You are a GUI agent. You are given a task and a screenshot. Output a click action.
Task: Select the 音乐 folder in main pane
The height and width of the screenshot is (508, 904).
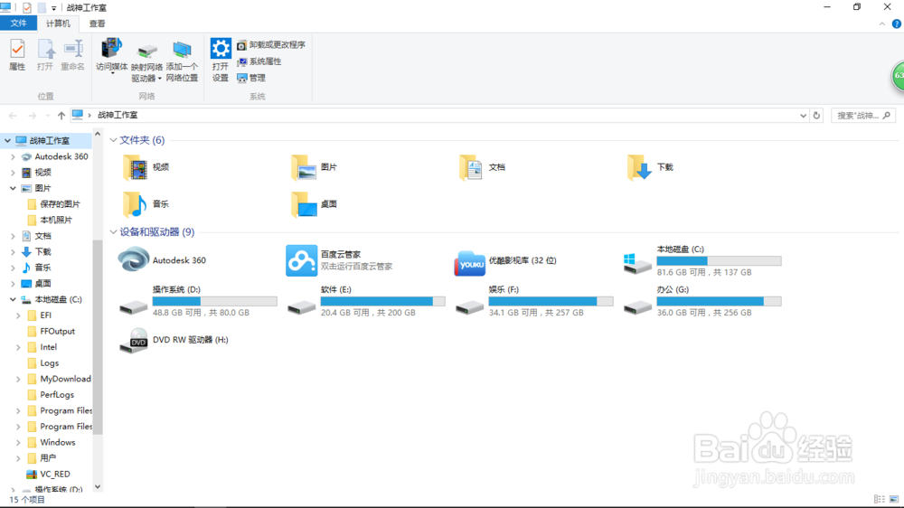[x=146, y=204]
